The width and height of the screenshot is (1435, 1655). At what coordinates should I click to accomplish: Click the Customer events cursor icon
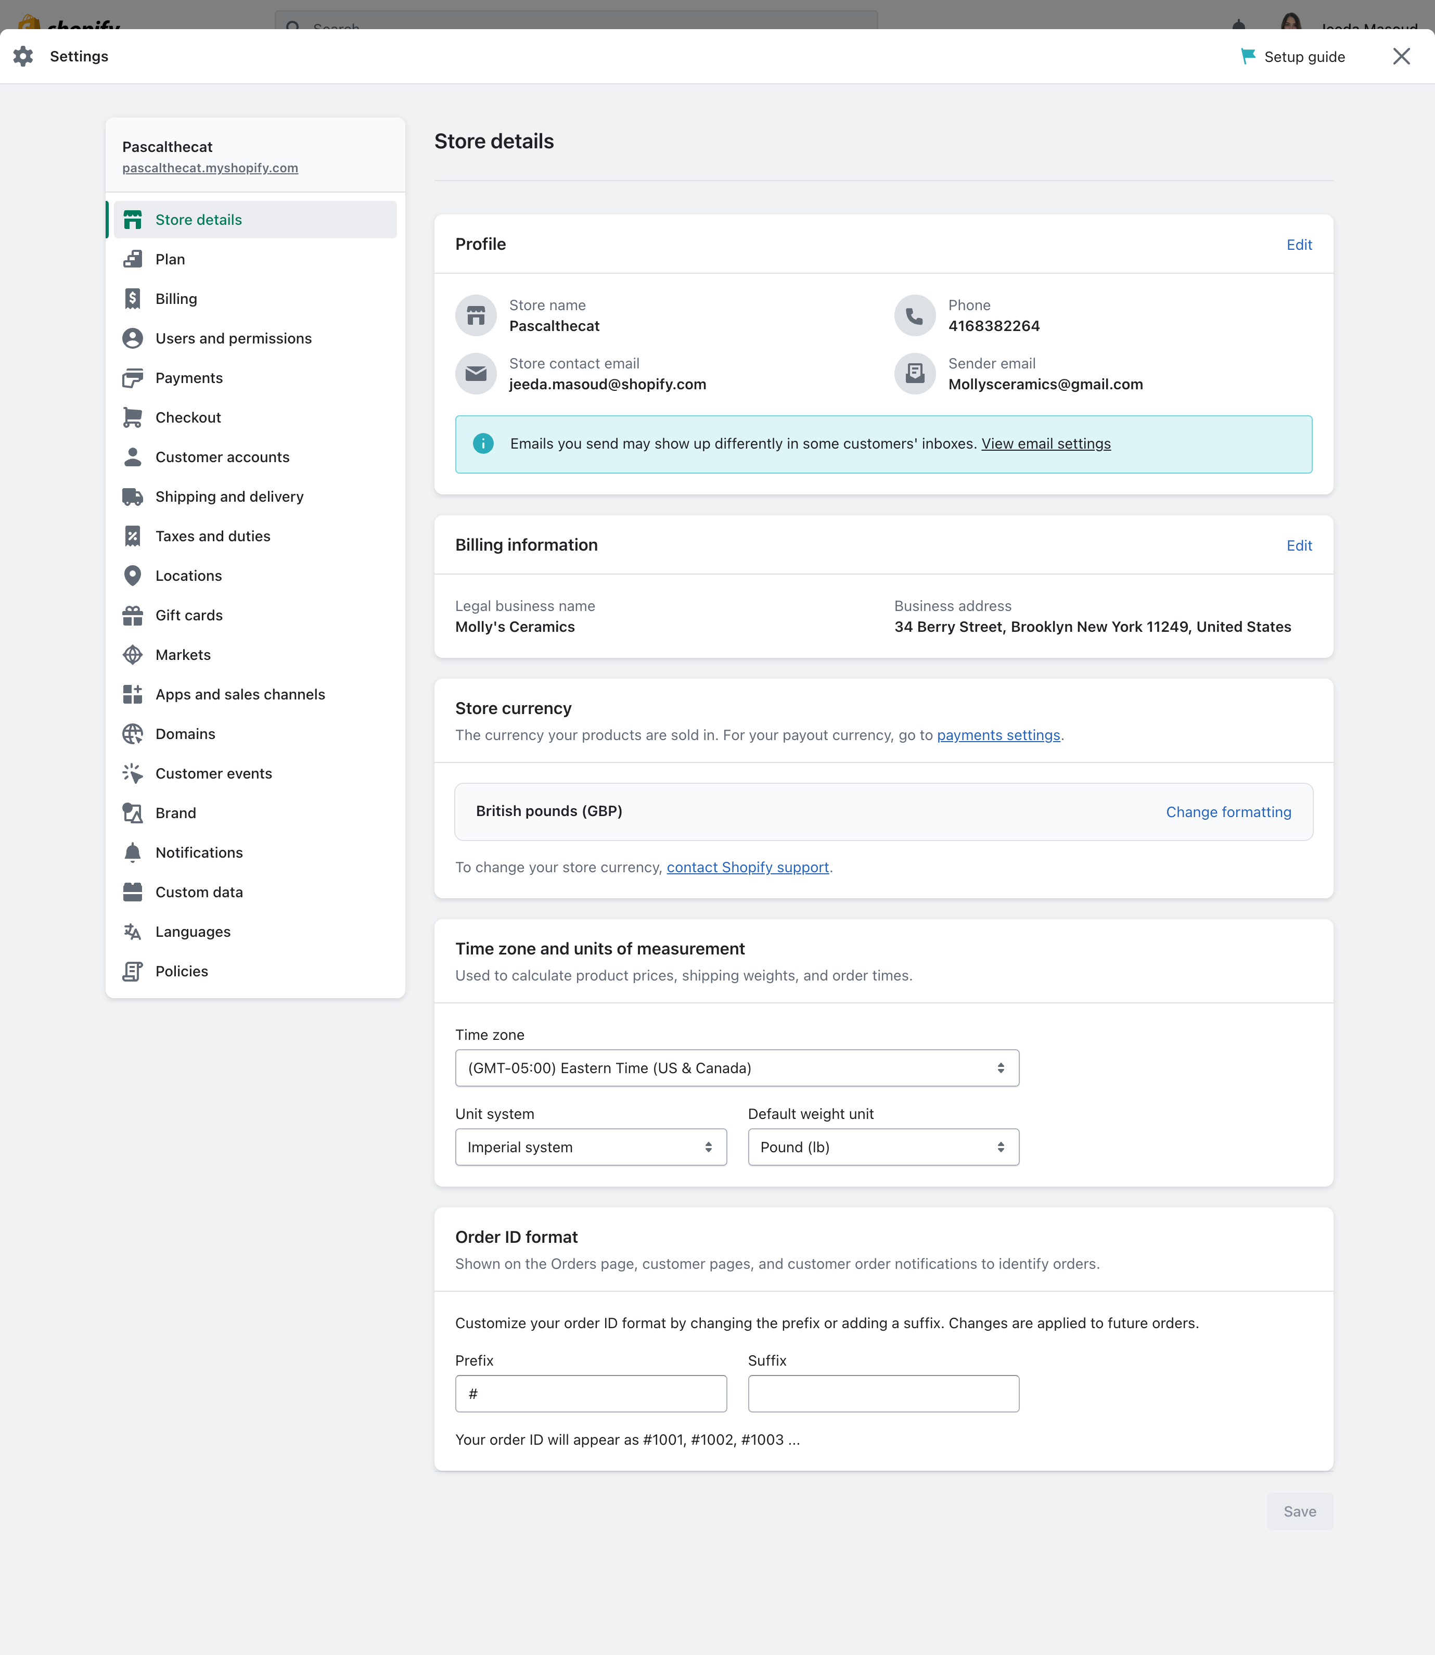coord(133,774)
